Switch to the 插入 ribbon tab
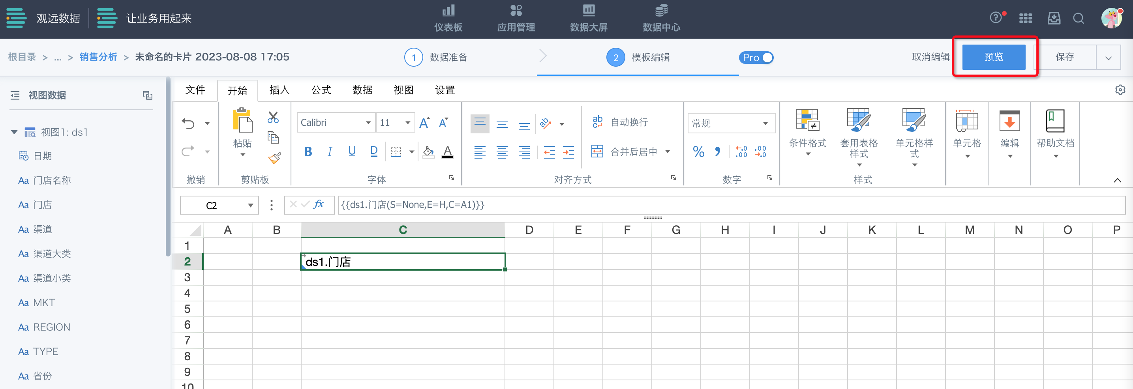This screenshot has height=389, width=1133. (279, 90)
